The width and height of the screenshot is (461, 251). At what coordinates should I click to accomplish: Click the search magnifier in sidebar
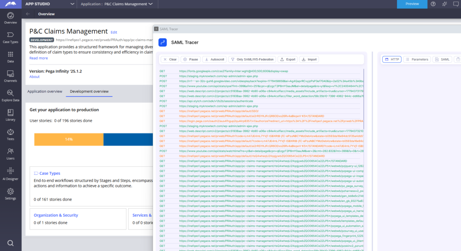tap(10, 243)
